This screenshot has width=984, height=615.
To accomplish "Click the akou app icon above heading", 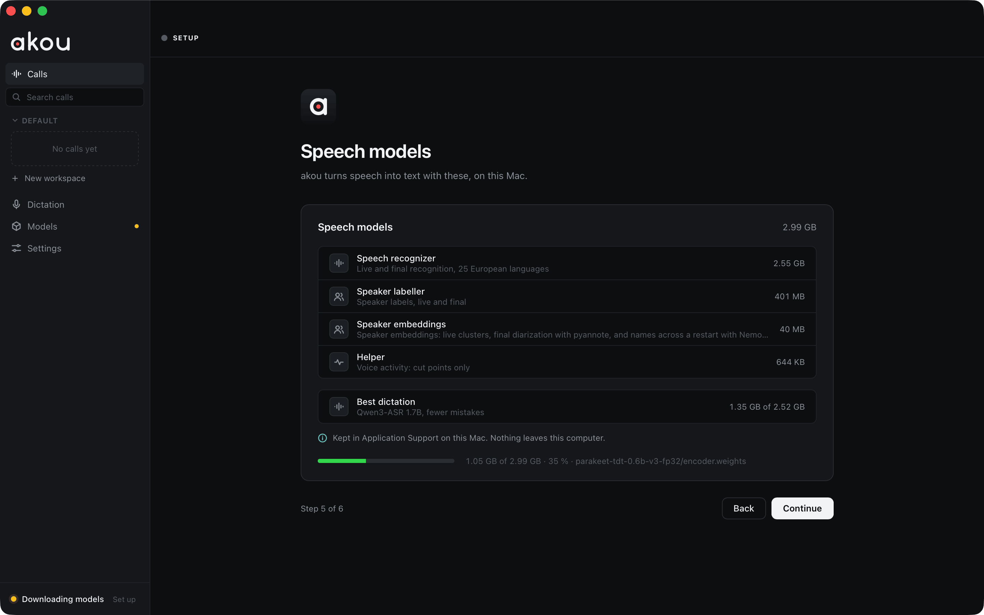I will point(318,106).
